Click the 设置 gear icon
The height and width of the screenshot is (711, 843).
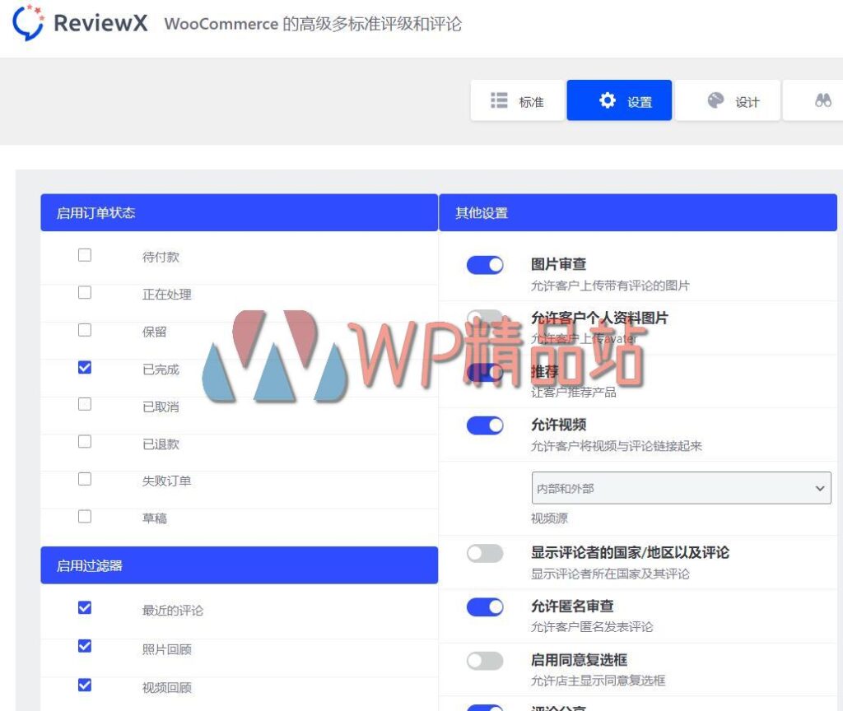607,100
